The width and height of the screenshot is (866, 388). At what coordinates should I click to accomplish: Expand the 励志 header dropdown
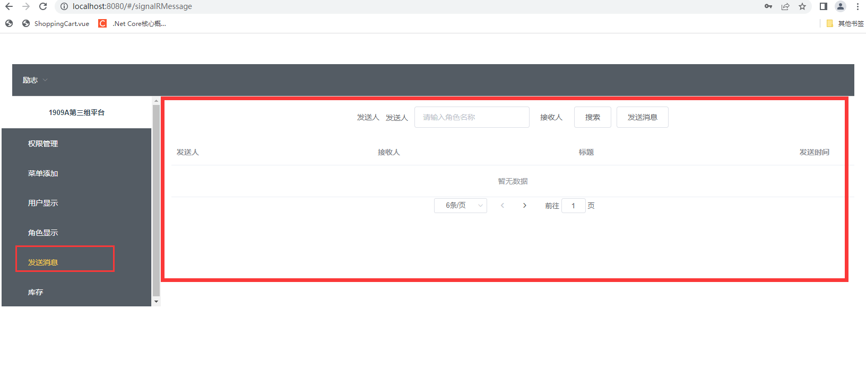coord(35,80)
